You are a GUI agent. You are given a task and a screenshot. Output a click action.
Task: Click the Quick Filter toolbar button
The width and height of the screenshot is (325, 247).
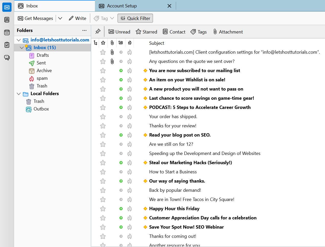click(135, 18)
